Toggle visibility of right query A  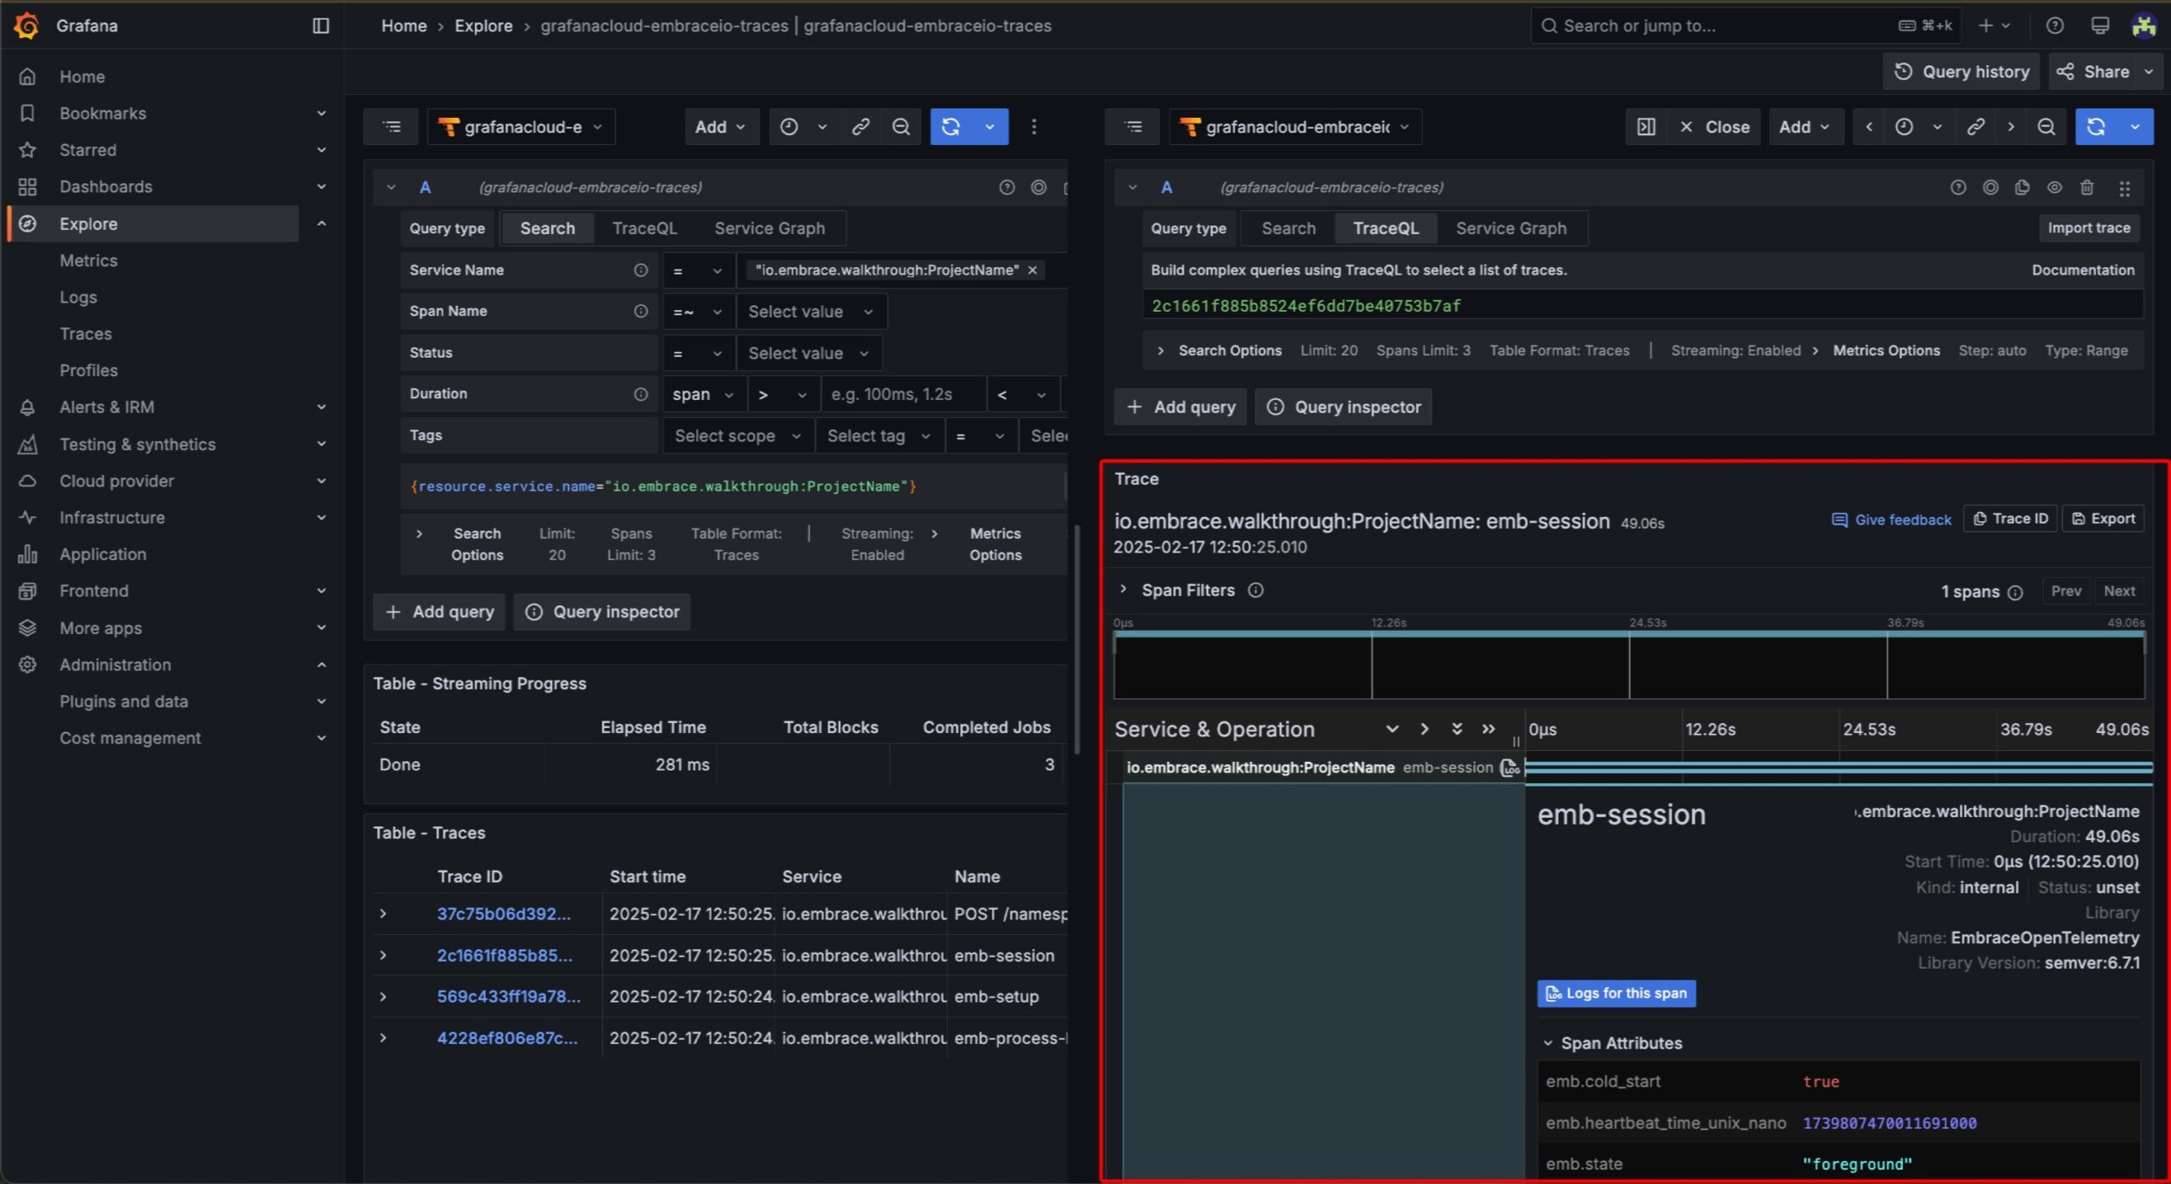2054,187
